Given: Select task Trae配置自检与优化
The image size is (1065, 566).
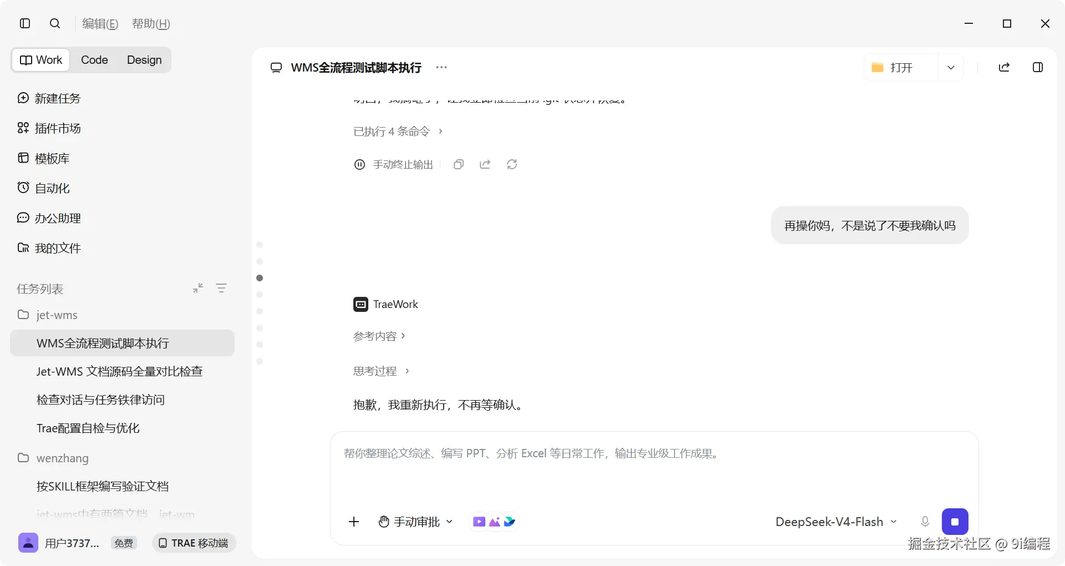Looking at the screenshot, I should 88,428.
